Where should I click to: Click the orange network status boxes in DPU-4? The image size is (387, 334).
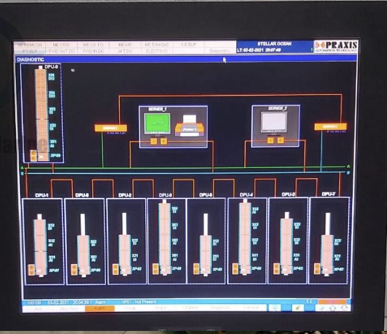[235, 269]
